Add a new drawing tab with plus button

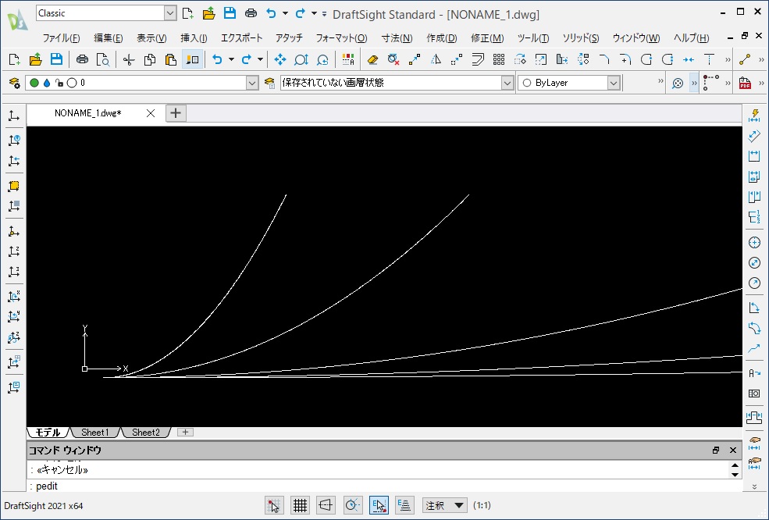pyautogui.click(x=176, y=113)
